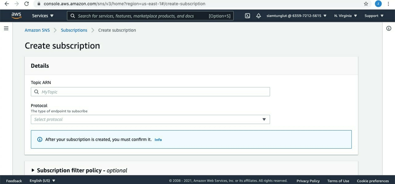Launch AWS CloudShell icon
The width and height of the screenshot is (395, 184).
(247, 16)
